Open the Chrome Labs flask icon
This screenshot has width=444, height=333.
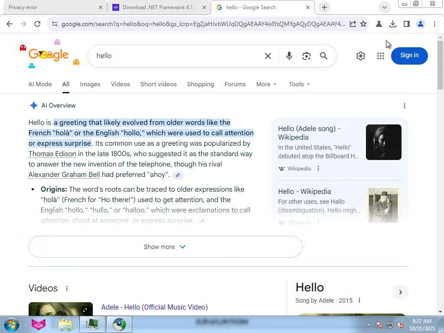click(379, 24)
